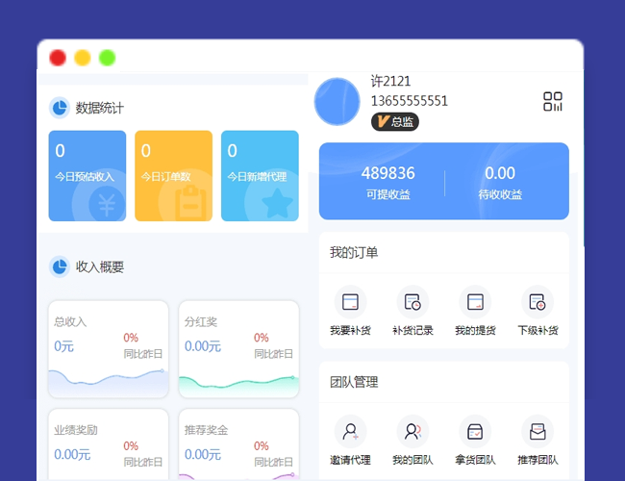Open 补货记录 icon
This screenshot has width=625, height=481.
(x=412, y=302)
